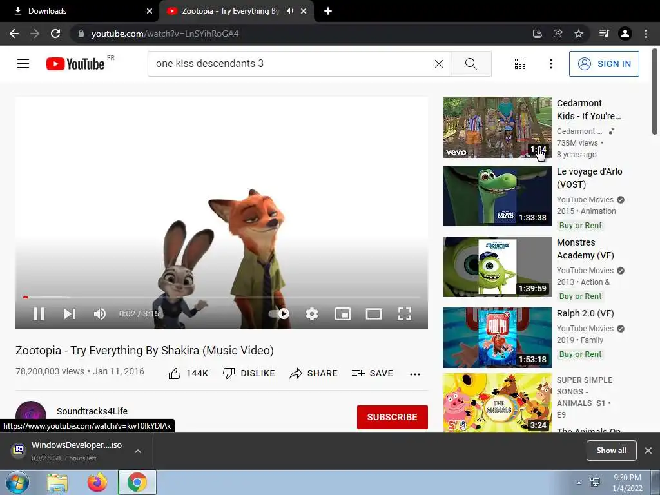Open YouTube apps grid
The image size is (660, 495).
[520, 64]
